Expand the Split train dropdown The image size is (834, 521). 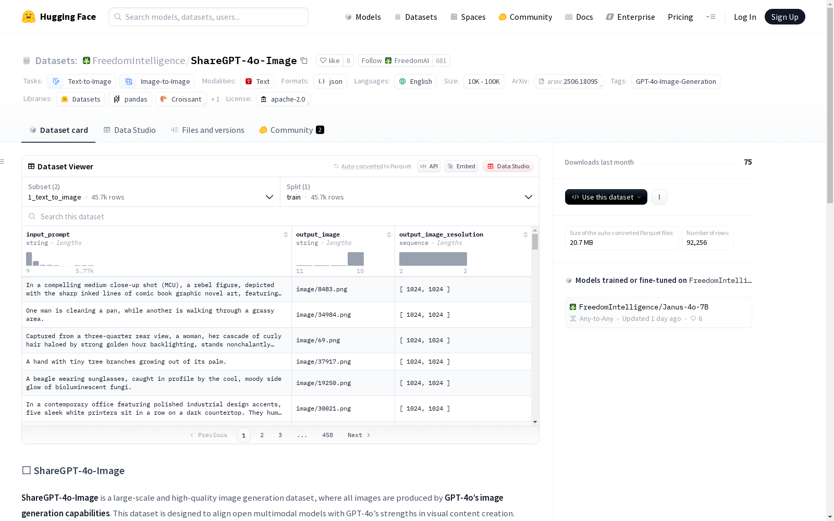tap(410, 192)
